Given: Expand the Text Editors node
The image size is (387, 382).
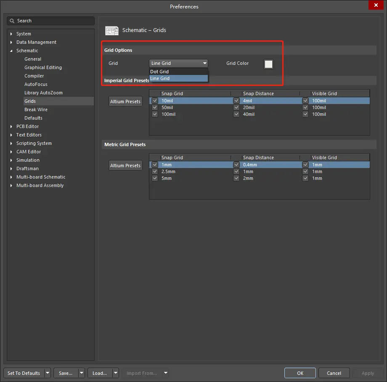Looking at the screenshot, I should tap(11, 135).
